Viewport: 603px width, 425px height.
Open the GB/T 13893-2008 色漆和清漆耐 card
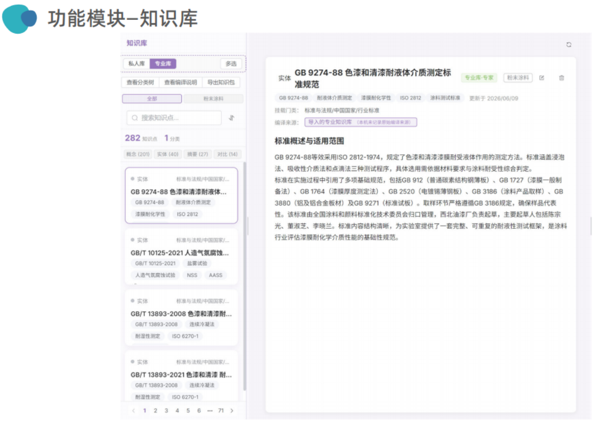pyautogui.click(x=181, y=317)
